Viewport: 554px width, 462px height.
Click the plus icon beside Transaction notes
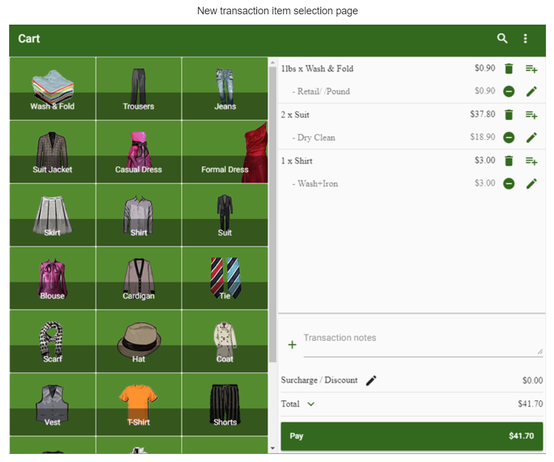(x=292, y=345)
